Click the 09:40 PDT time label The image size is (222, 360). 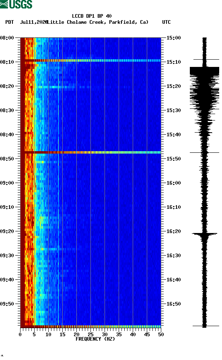7,280
